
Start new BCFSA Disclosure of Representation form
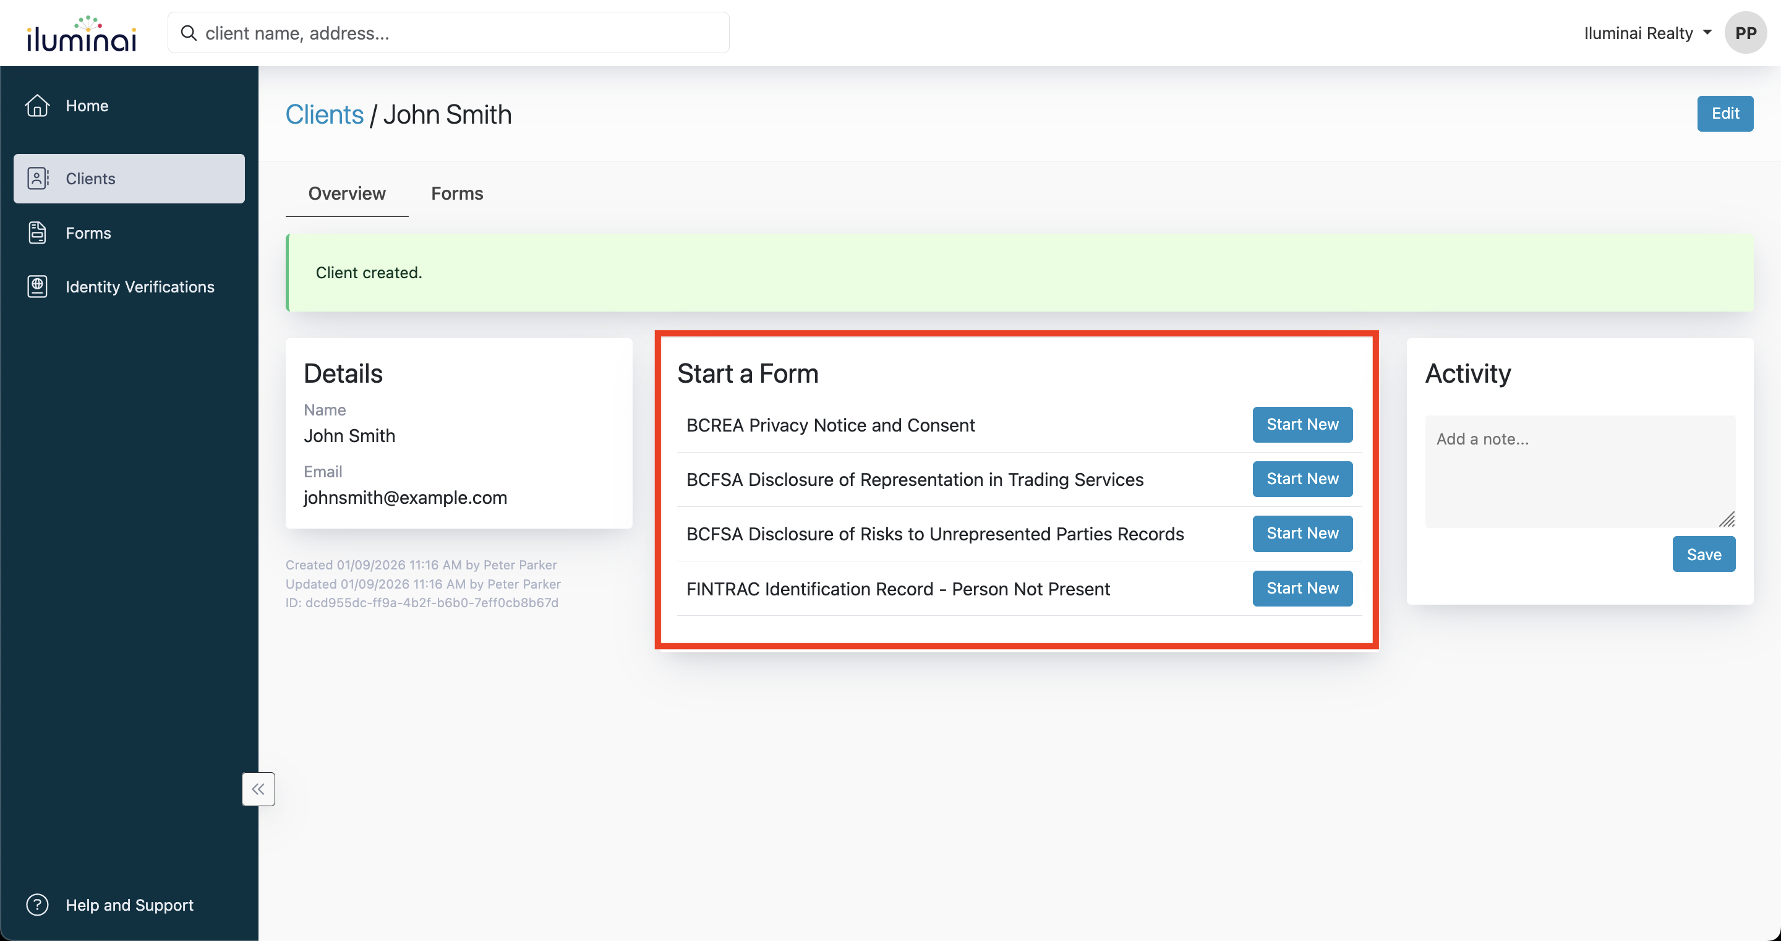pos(1302,479)
